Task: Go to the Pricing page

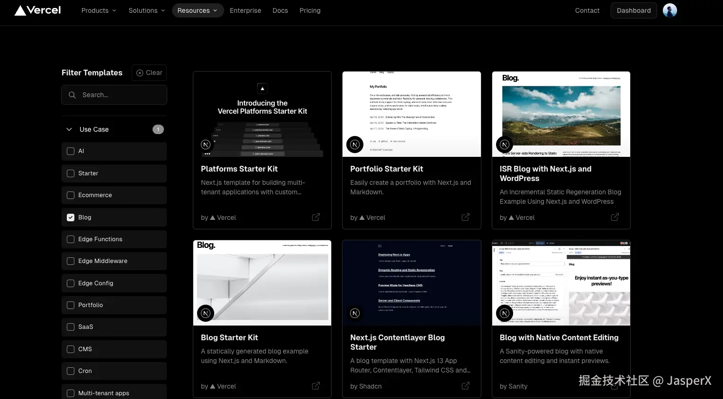Action: [310, 10]
